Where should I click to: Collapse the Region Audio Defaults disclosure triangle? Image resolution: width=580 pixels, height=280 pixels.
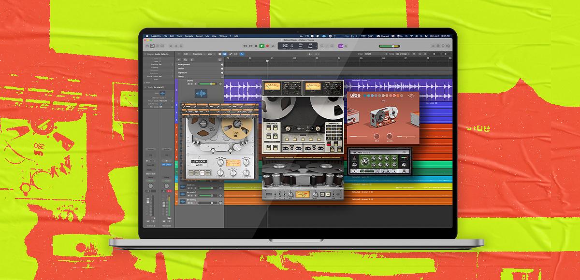coord(145,54)
